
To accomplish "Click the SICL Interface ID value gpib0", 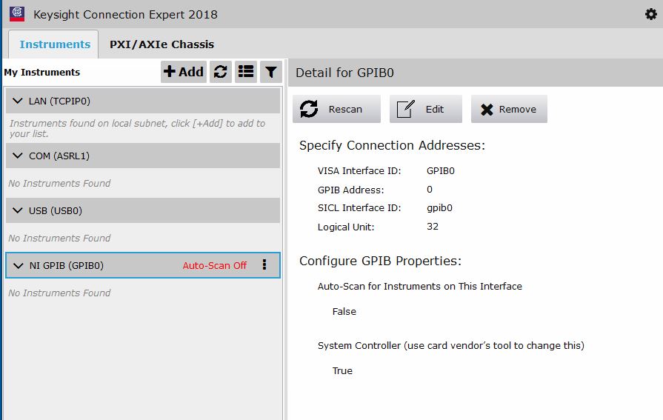I will (439, 207).
